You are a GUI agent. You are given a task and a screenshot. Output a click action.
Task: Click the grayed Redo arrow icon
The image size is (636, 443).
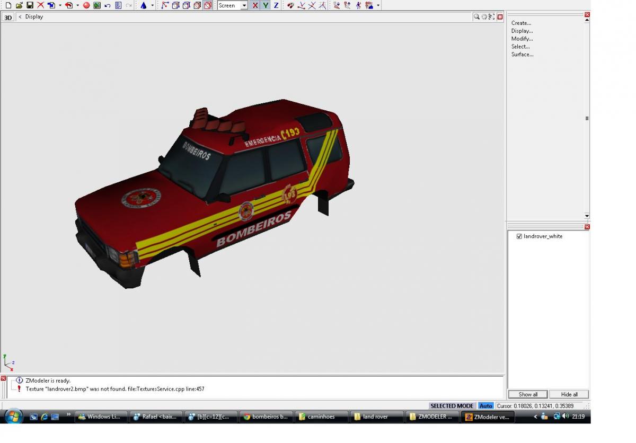click(x=128, y=5)
